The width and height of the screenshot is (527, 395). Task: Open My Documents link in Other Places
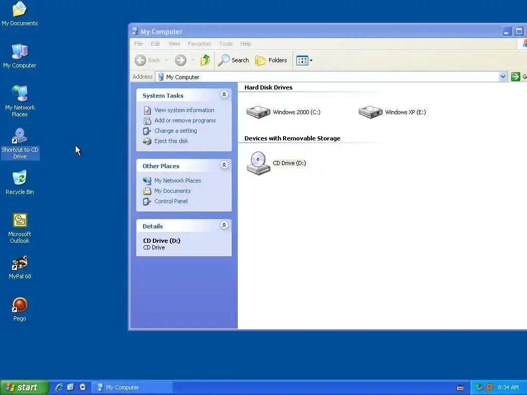(172, 191)
